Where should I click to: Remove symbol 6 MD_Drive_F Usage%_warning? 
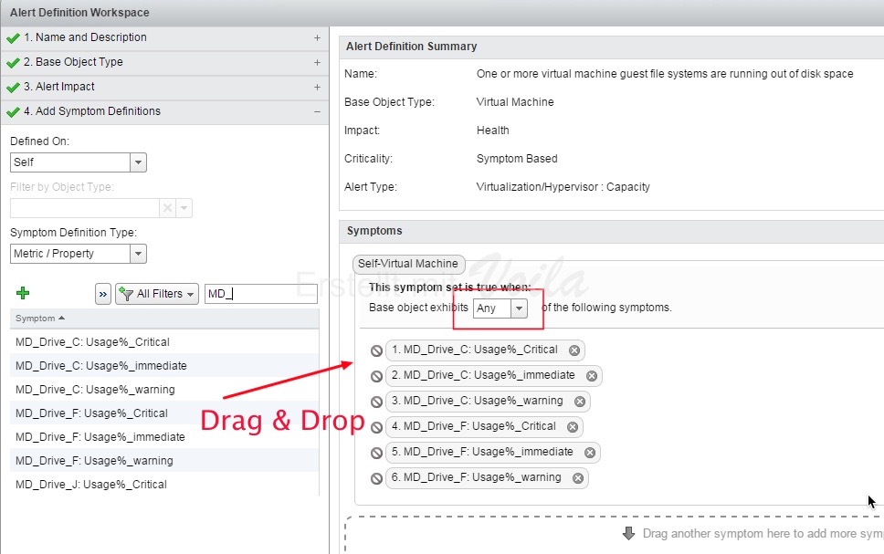(x=577, y=478)
